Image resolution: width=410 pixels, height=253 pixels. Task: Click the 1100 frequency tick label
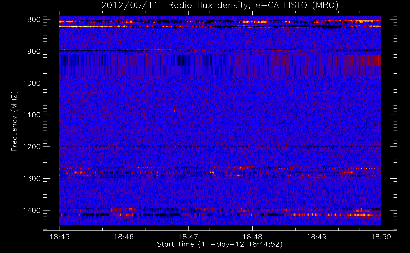pyautogui.click(x=32, y=115)
